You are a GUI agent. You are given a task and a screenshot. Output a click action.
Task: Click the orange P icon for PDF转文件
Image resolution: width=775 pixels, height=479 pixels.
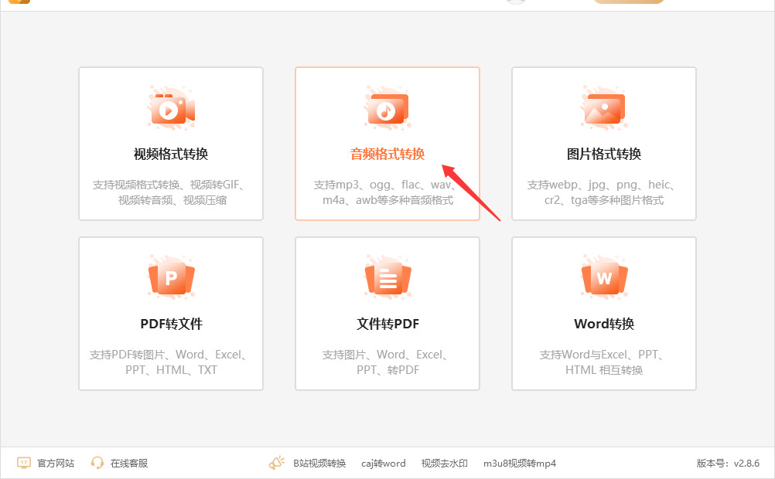point(171,277)
